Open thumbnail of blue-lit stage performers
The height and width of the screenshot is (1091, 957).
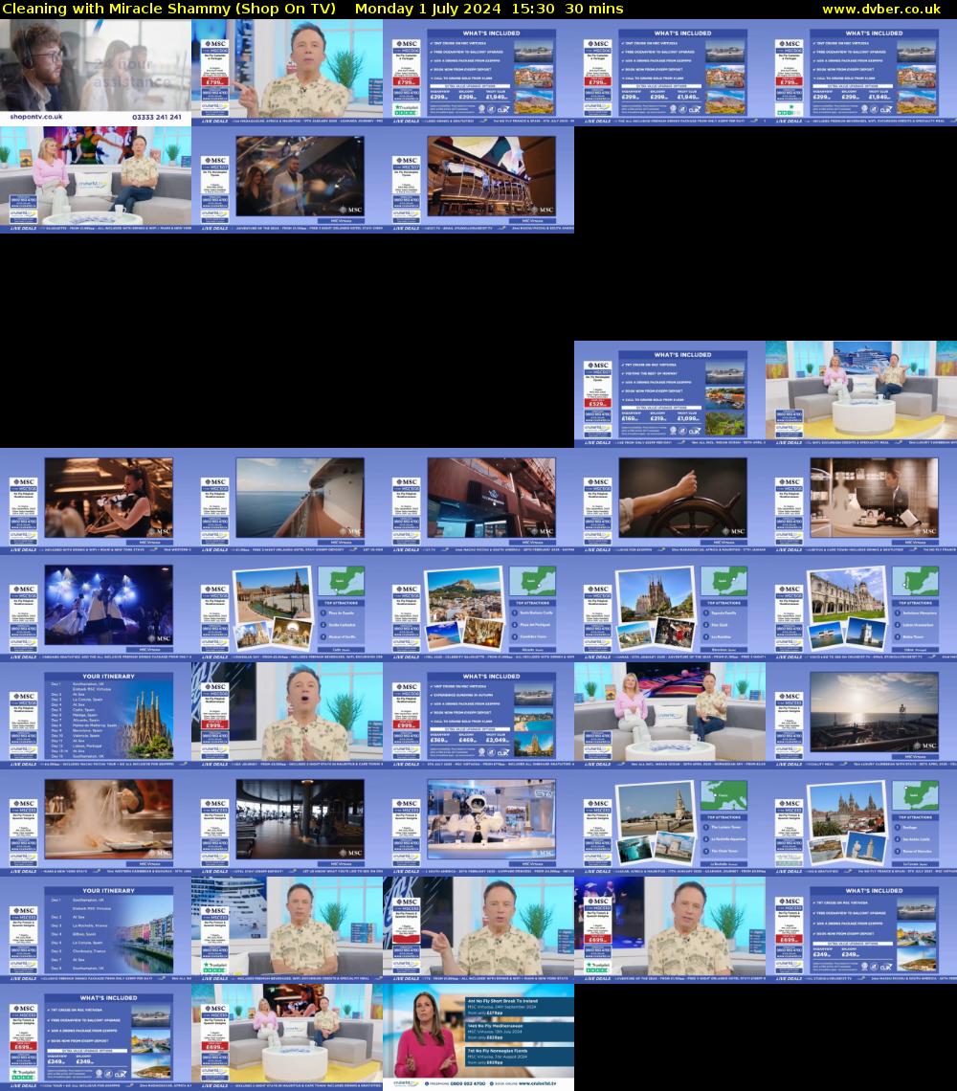[x=96, y=608]
